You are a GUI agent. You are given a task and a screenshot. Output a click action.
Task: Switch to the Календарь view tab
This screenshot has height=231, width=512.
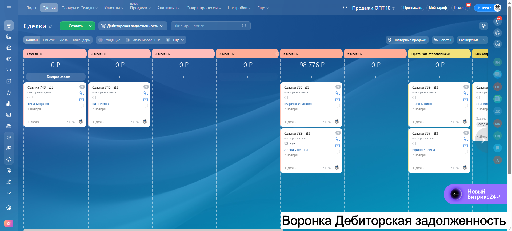pos(81,40)
